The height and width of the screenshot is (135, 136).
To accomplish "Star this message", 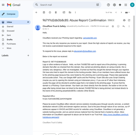I will coord(113,26).
